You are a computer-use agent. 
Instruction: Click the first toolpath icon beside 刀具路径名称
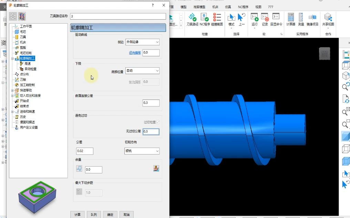pyautogui.click(x=13, y=16)
